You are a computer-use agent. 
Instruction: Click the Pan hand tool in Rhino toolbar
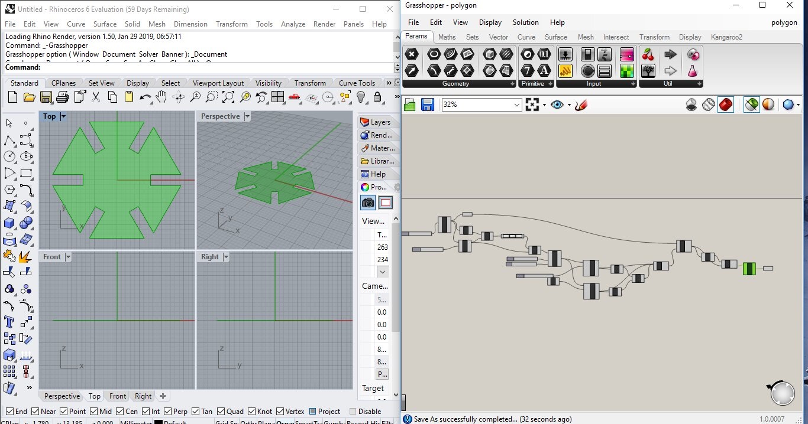(161, 97)
